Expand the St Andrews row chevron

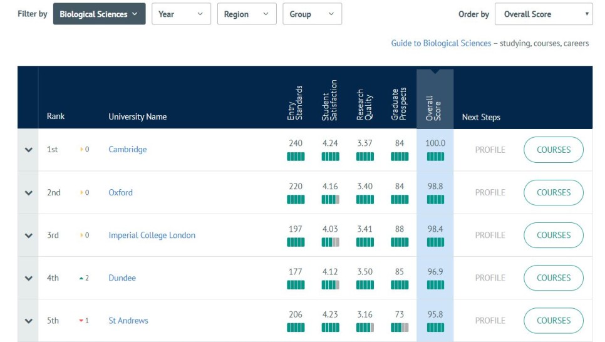[28, 321]
